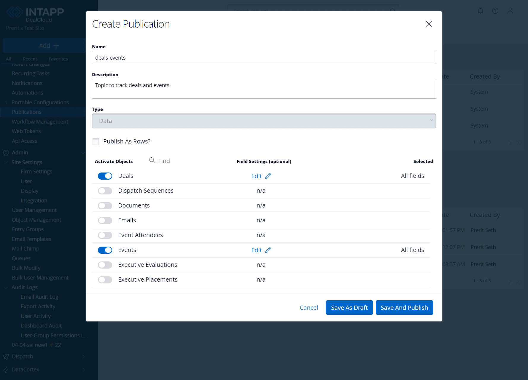Disable the Events toggle
The height and width of the screenshot is (380, 528).
coord(105,250)
